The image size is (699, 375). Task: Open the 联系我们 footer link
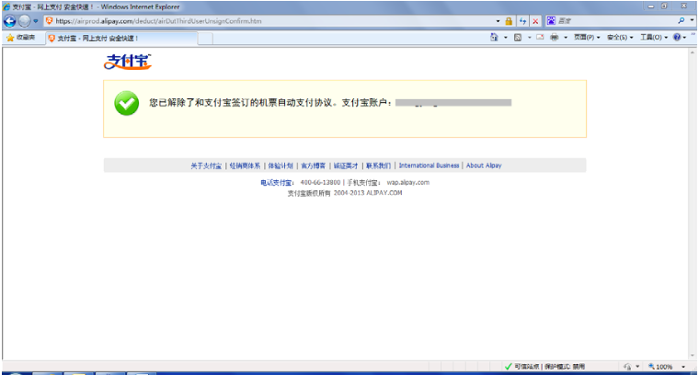pos(379,165)
